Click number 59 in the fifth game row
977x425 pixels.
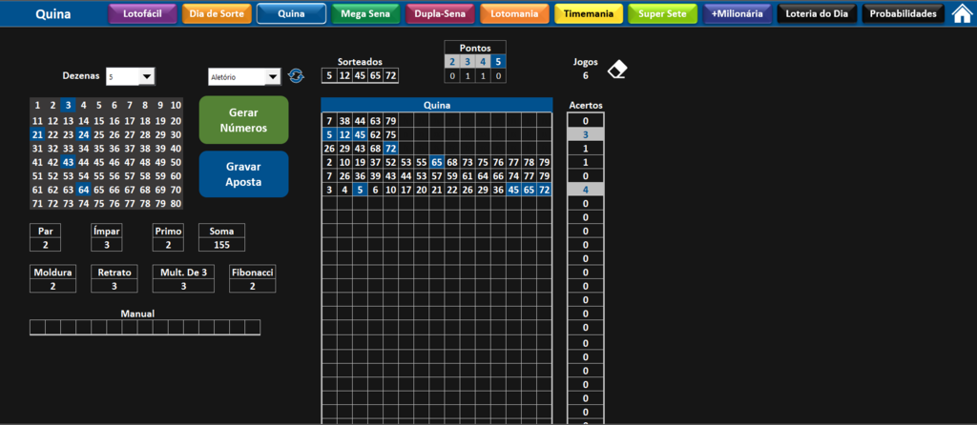tap(451, 176)
